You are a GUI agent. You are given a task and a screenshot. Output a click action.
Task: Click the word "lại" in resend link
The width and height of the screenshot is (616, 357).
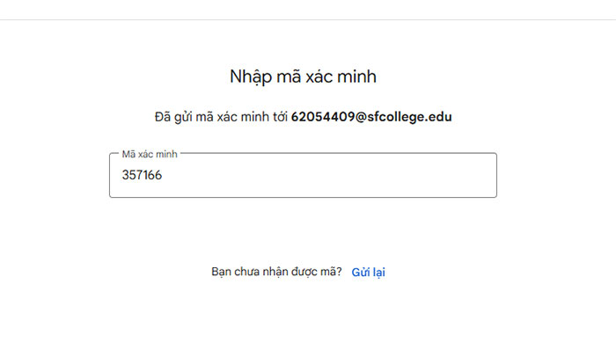click(378, 273)
